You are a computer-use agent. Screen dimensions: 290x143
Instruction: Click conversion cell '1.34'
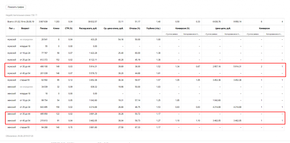177,66
